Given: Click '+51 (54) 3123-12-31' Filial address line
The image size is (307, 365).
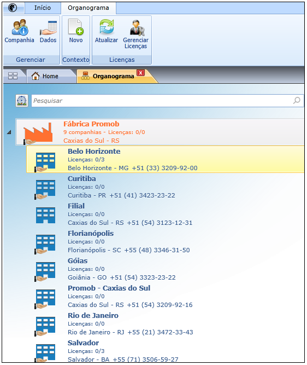Looking at the screenshot, I should tap(160, 223).
